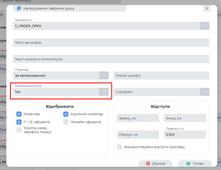
Task: Select the Праворуч margin field showing 0.500
Action: 185,134
